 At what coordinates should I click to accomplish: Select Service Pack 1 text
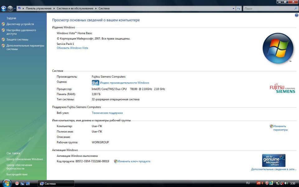coord(65,44)
